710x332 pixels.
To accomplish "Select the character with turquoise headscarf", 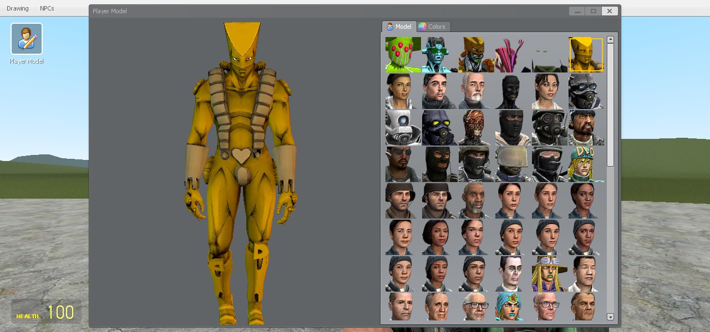I will pos(513,306).
